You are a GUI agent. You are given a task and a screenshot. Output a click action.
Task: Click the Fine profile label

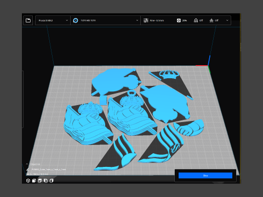(x=157, y=20)
